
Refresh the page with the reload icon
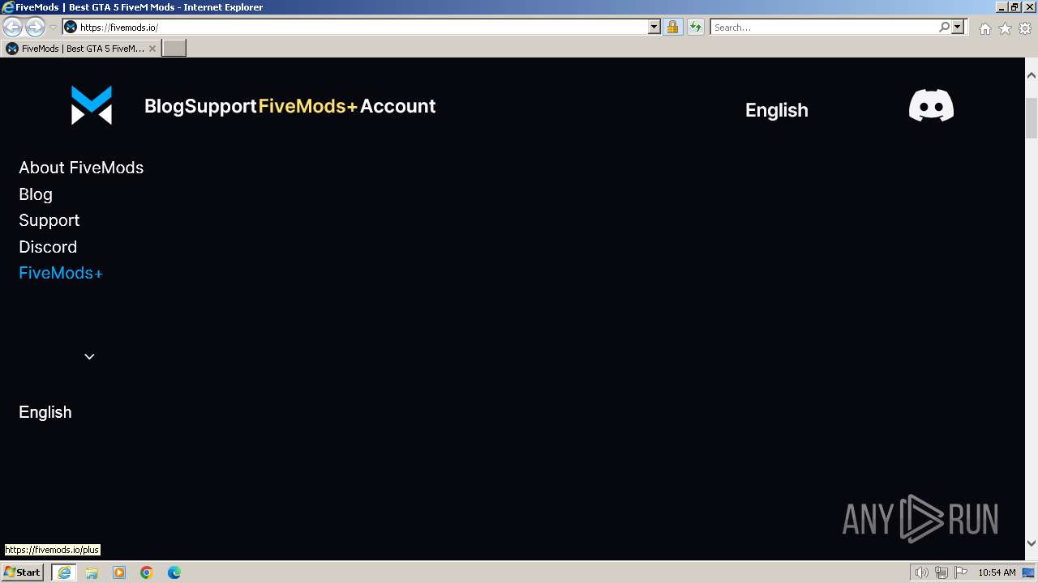[x=695, y=27]
